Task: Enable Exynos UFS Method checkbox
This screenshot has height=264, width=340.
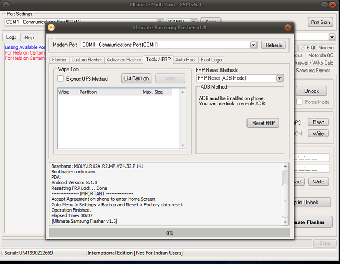Action: 61,78
